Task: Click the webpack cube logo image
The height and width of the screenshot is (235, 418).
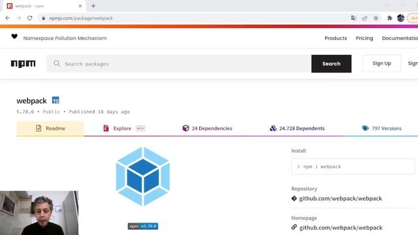Action: (143, 176)
